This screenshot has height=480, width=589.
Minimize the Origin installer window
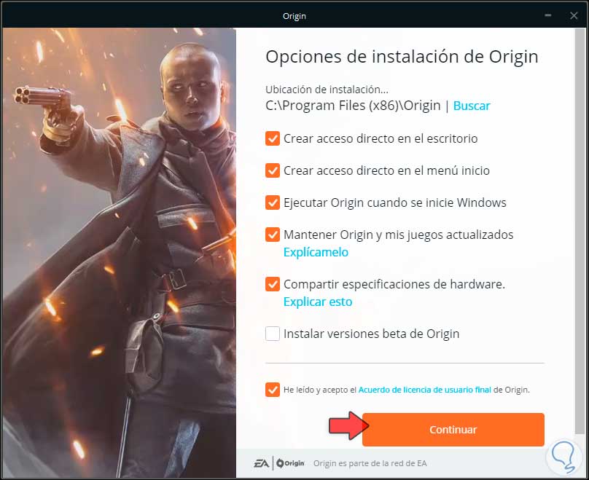548,15
